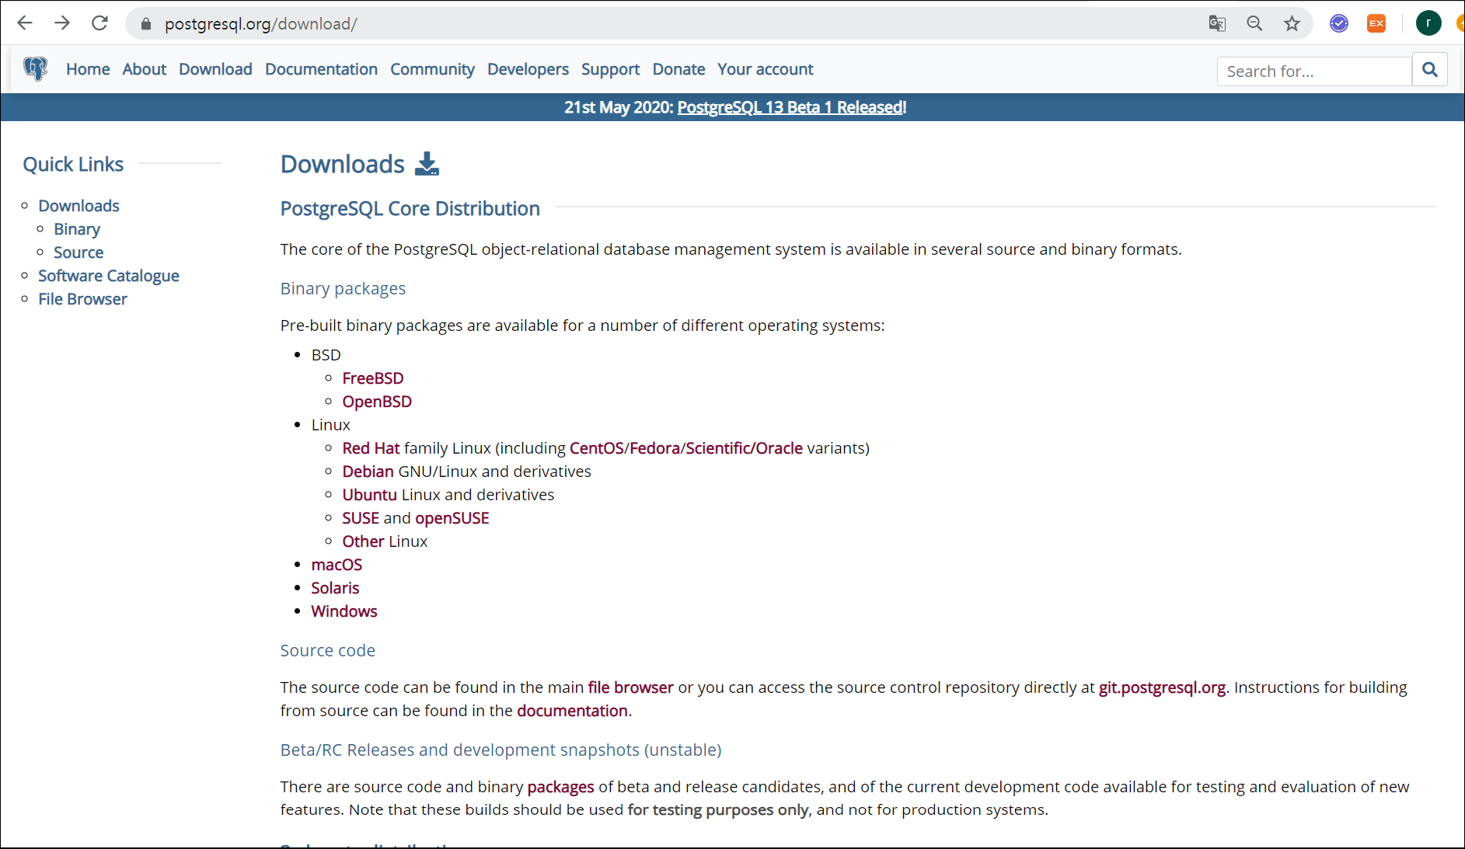Click the site search magnifier button
Screen dimensions: 1465x849
pos(1430,70)
